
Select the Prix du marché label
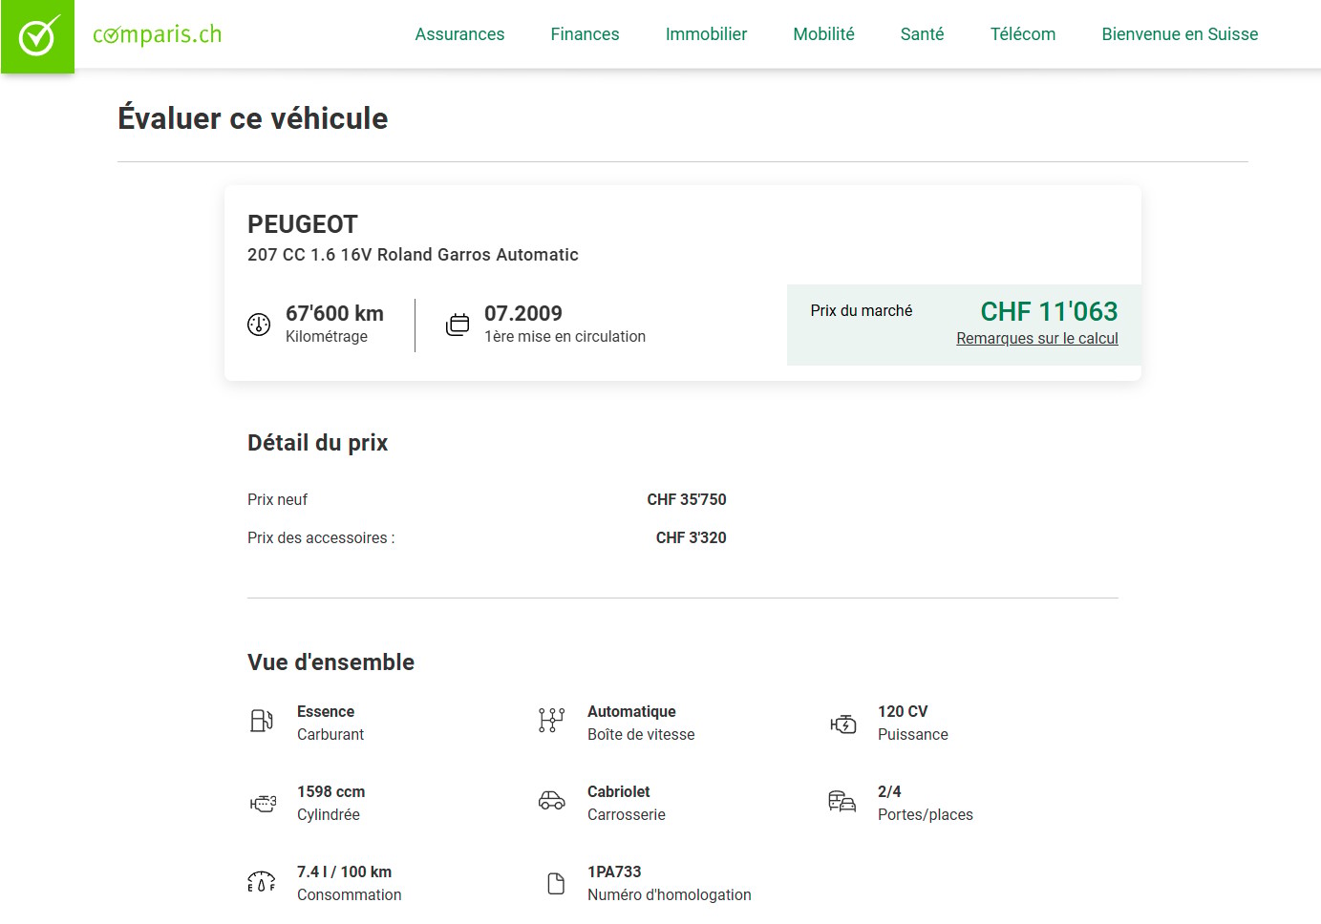click(862, 310)
